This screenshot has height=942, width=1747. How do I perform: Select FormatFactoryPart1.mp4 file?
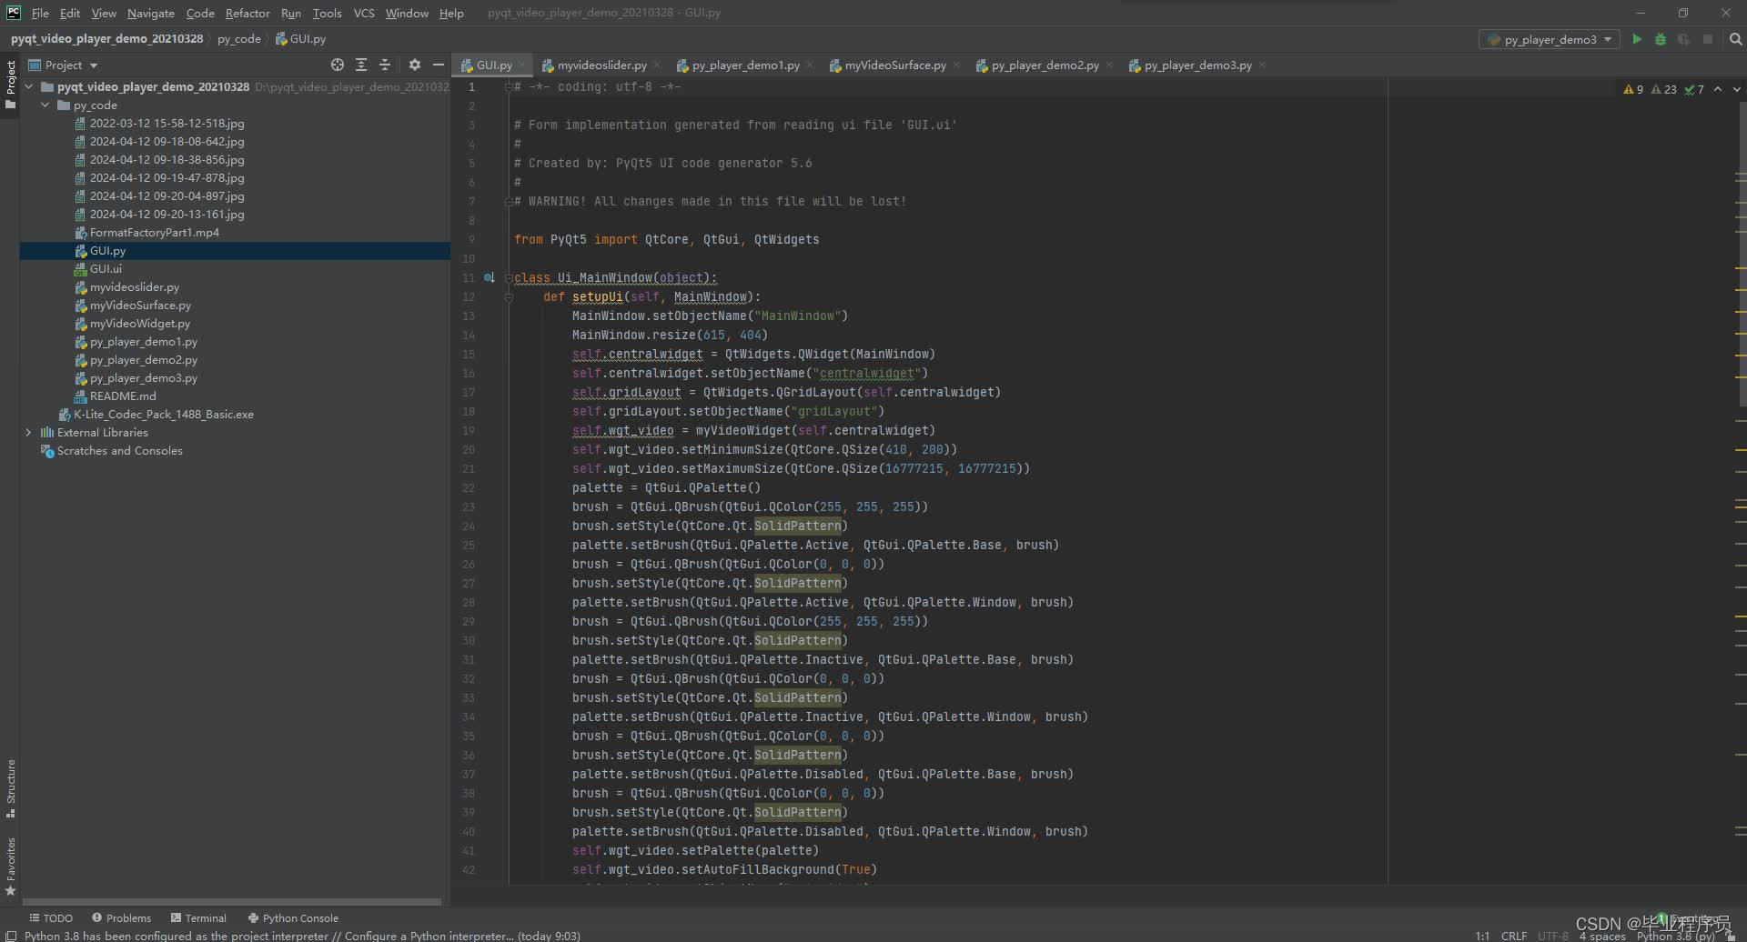[154, 232]
